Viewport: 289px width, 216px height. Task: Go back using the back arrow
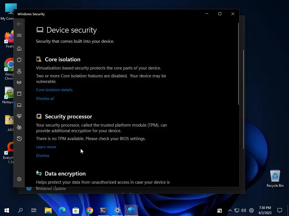(19, 24)
